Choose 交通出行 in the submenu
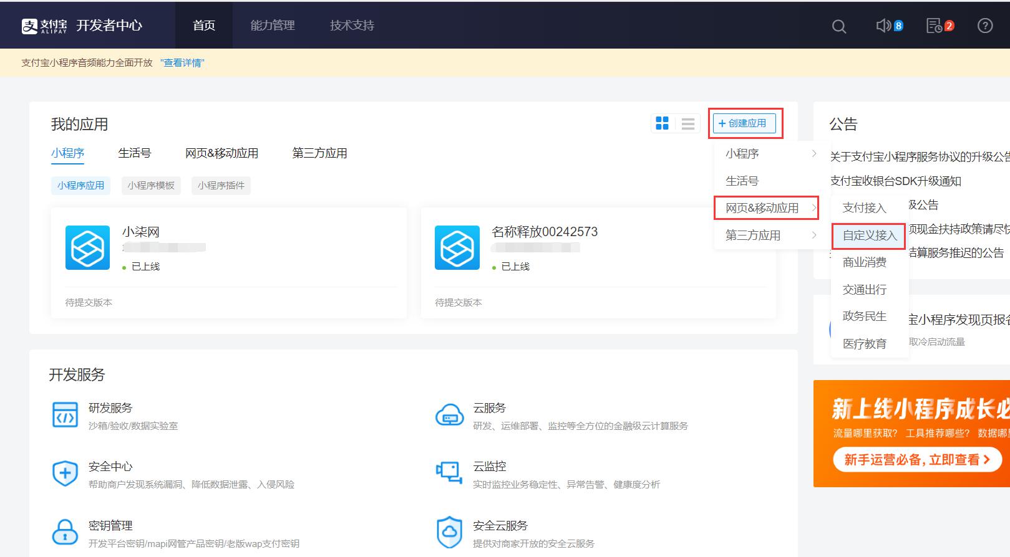 pos(870,290)
